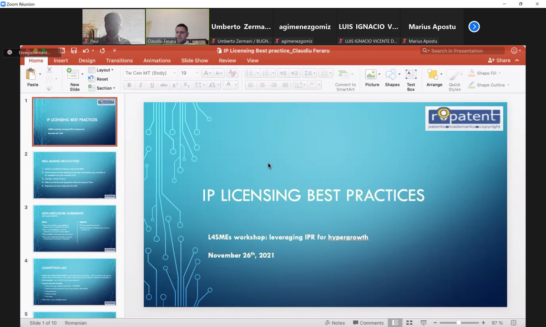Open Shape Outline dropdown

[x=508, y=85]
